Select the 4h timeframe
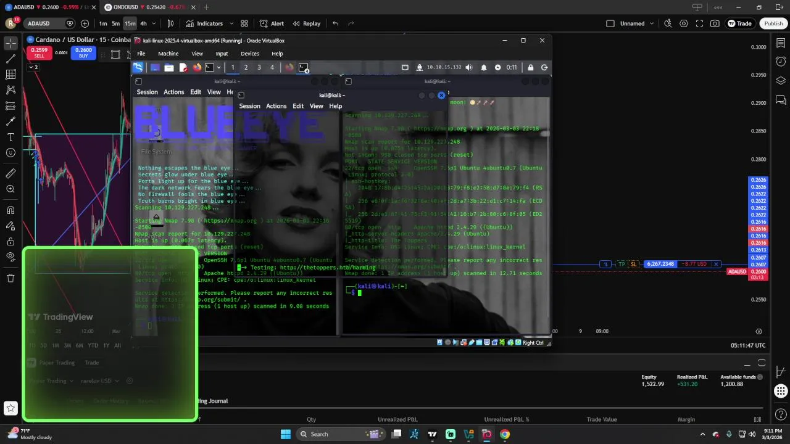This screenshot has height=444, width=790. 143,23
